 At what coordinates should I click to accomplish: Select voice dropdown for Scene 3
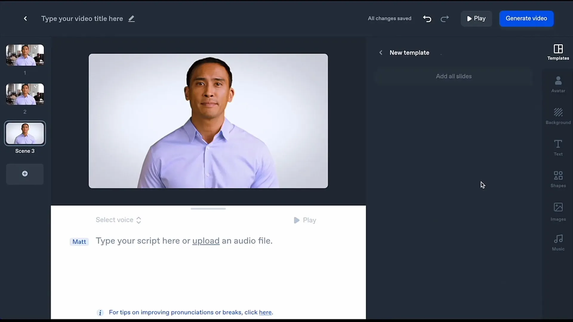pos(118,220)
